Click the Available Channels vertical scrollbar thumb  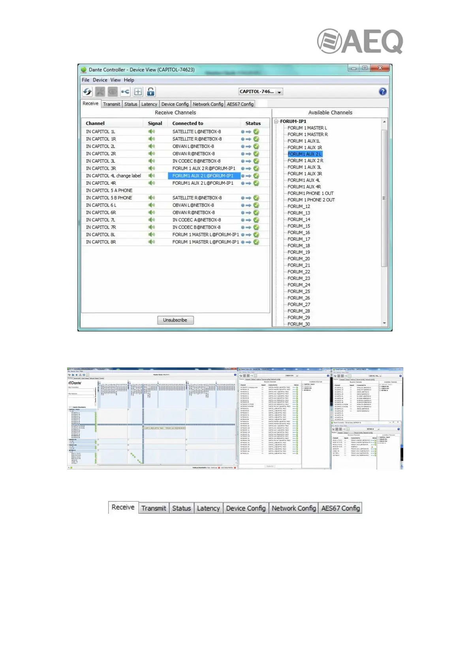coord(384,198)
